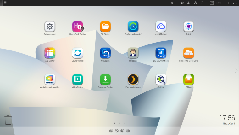Click first bottom bar myQNAPcloud shortcut
This screenshot has height=135, width=239.
[x=111, y=131]
